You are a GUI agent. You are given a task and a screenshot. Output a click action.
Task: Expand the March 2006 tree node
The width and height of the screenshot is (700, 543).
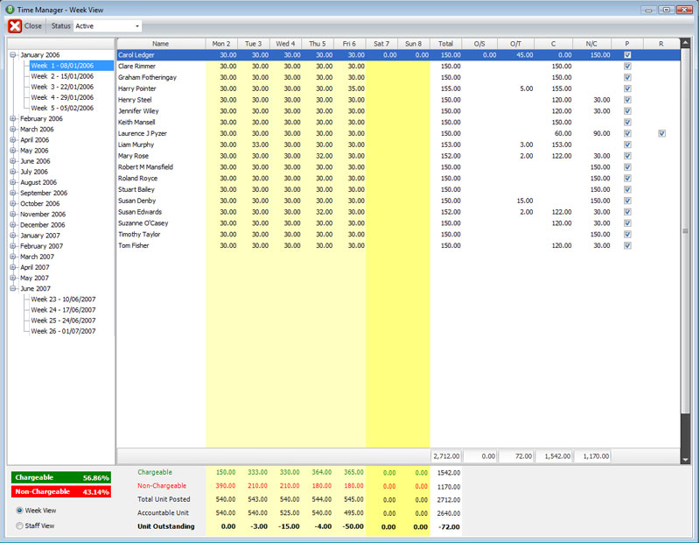point(13,129)
